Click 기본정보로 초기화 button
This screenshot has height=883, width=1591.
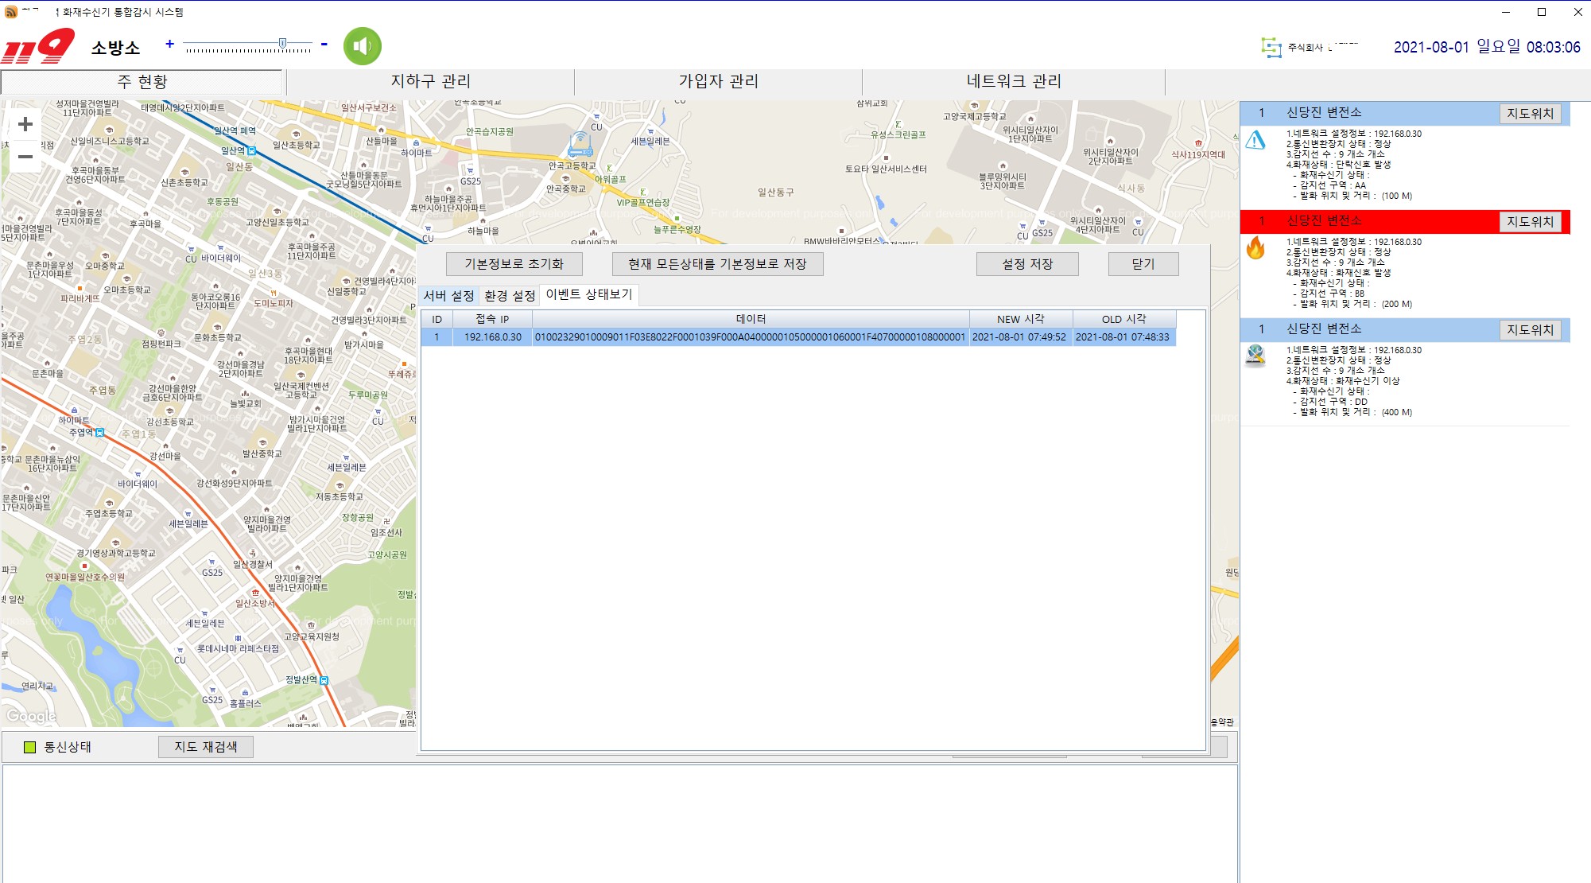[x=514, y=264]
